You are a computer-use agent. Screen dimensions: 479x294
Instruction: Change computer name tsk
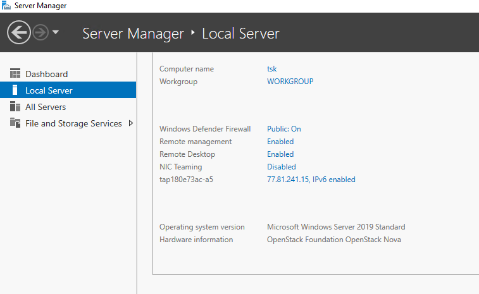(272, 69)
